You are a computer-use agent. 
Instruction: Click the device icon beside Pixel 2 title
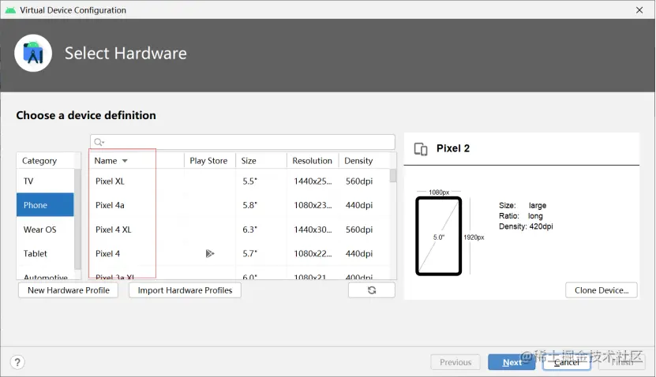click(421, 149)
